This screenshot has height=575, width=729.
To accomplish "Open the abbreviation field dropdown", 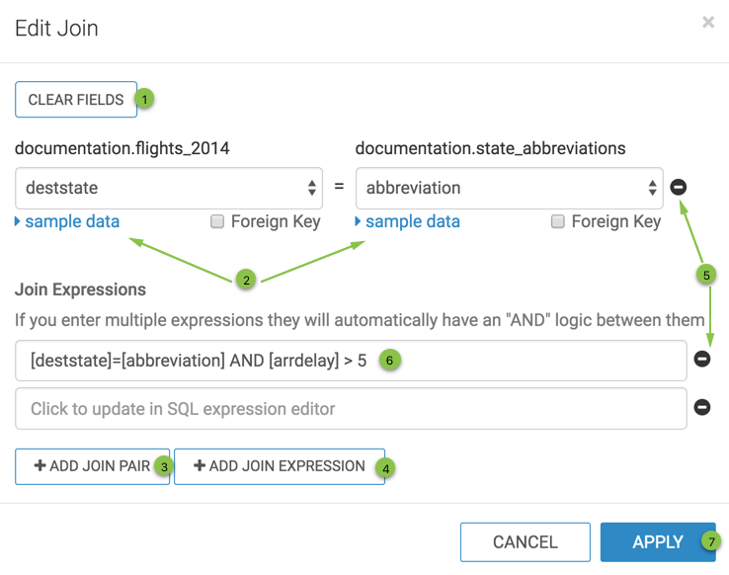I will [509, 188].
